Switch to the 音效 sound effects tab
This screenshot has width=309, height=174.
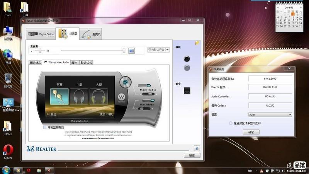(74, 63)
